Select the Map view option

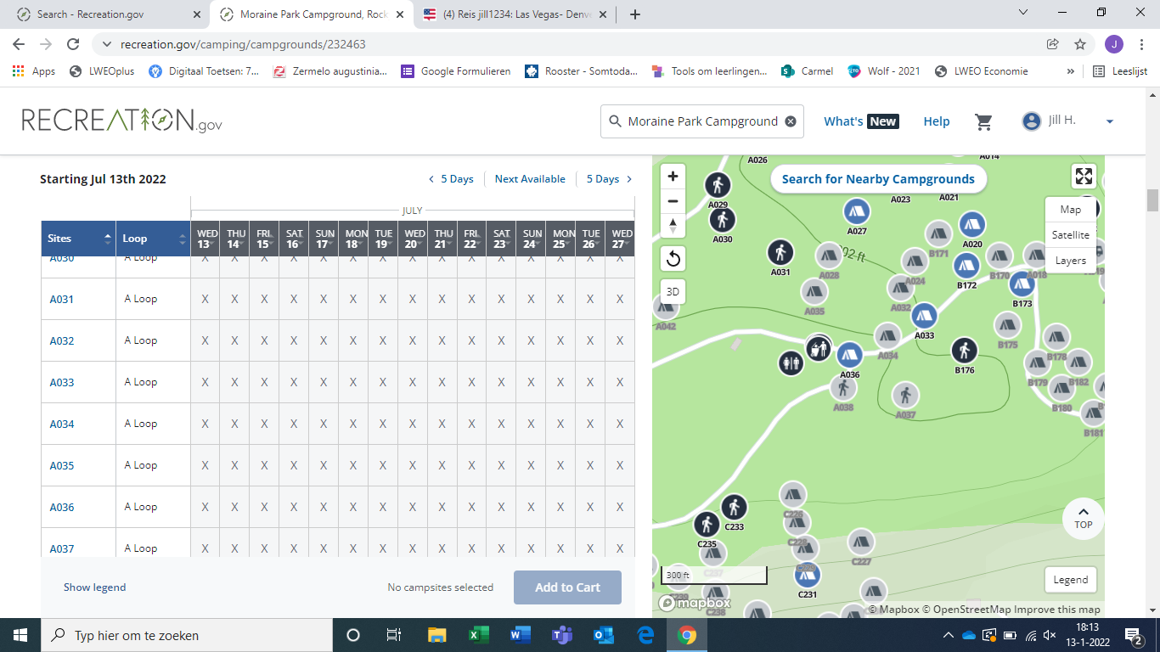tap(1070, 210)
